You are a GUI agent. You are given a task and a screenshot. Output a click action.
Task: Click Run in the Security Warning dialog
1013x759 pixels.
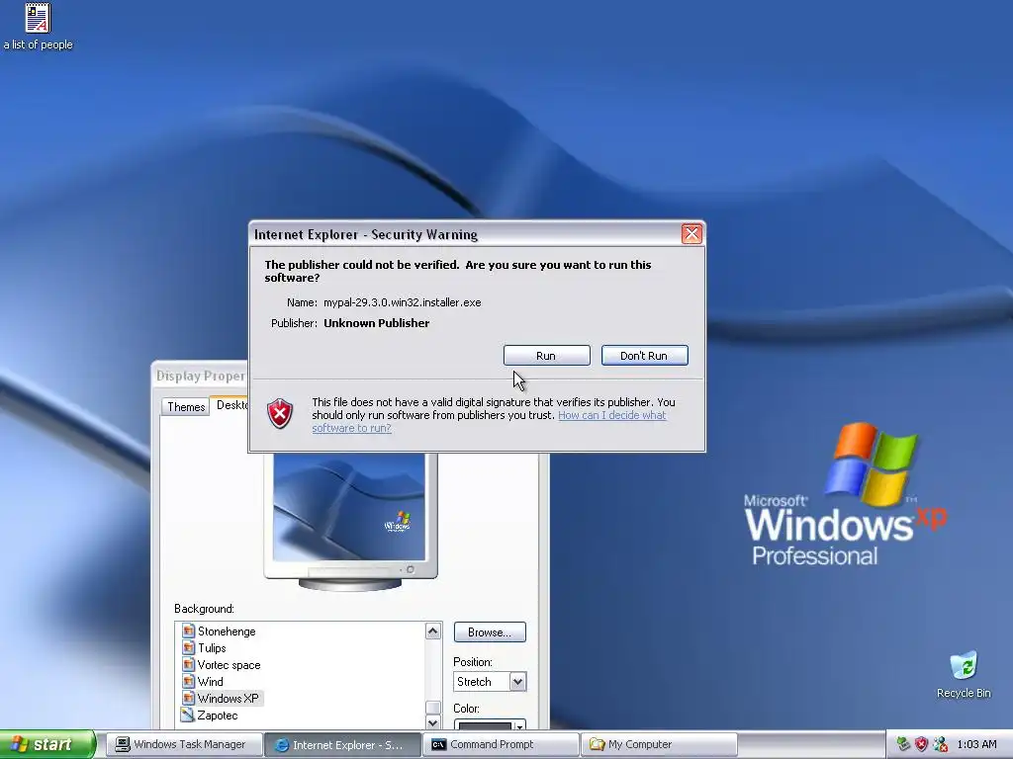click(546, 356)
